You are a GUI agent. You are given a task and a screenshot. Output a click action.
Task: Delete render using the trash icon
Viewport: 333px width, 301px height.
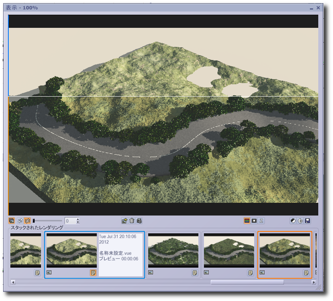tap(132, 221)
